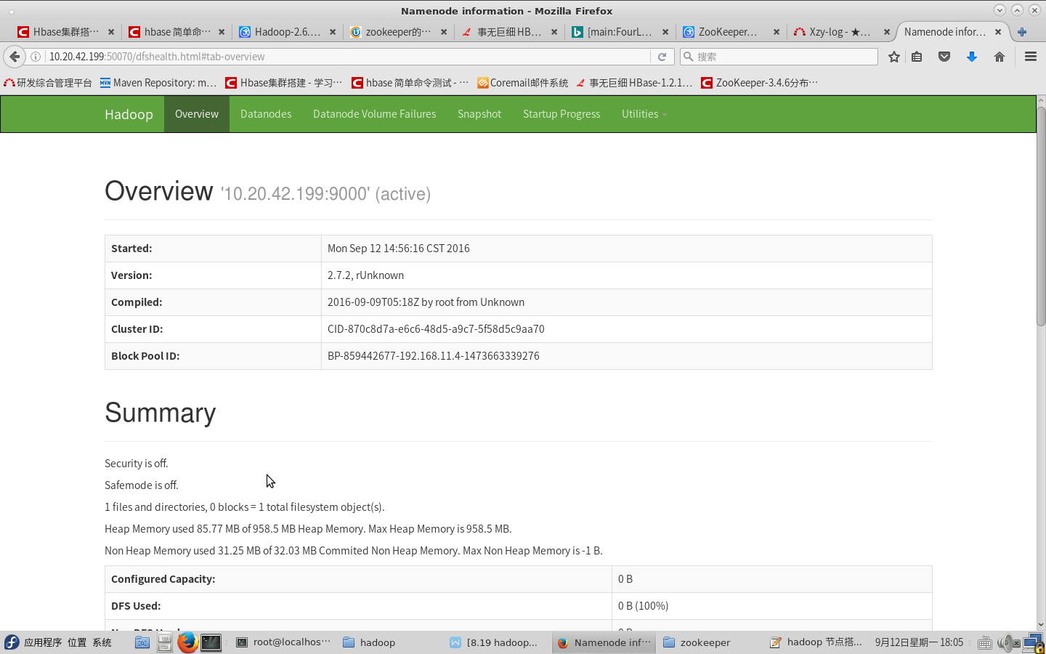The width and height of the screenshot is (1046, 654).
Task: Focus the URL address bar
Action: pos(347,57)
